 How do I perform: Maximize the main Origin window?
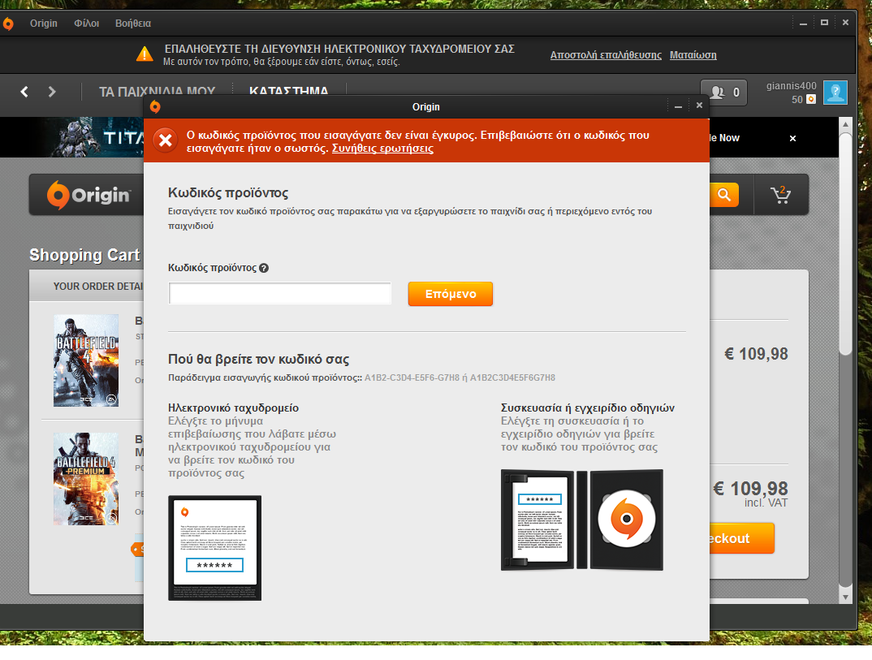pos(824,23)
